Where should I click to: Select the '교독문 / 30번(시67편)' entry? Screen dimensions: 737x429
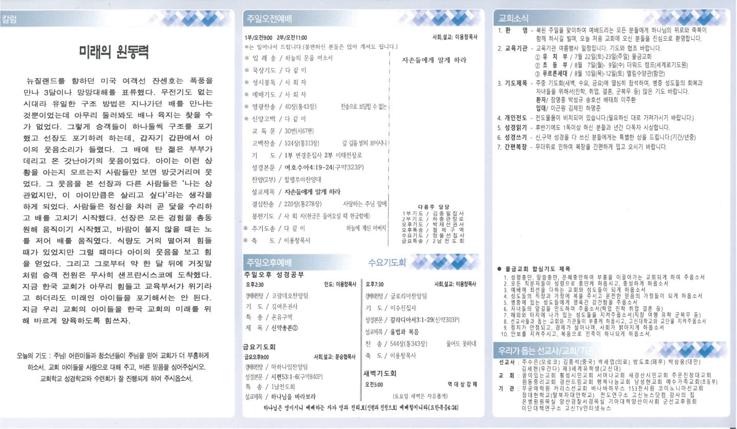coord(282,131)
